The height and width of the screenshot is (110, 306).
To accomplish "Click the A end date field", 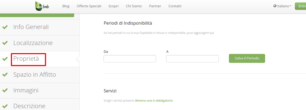I will 192,59.
